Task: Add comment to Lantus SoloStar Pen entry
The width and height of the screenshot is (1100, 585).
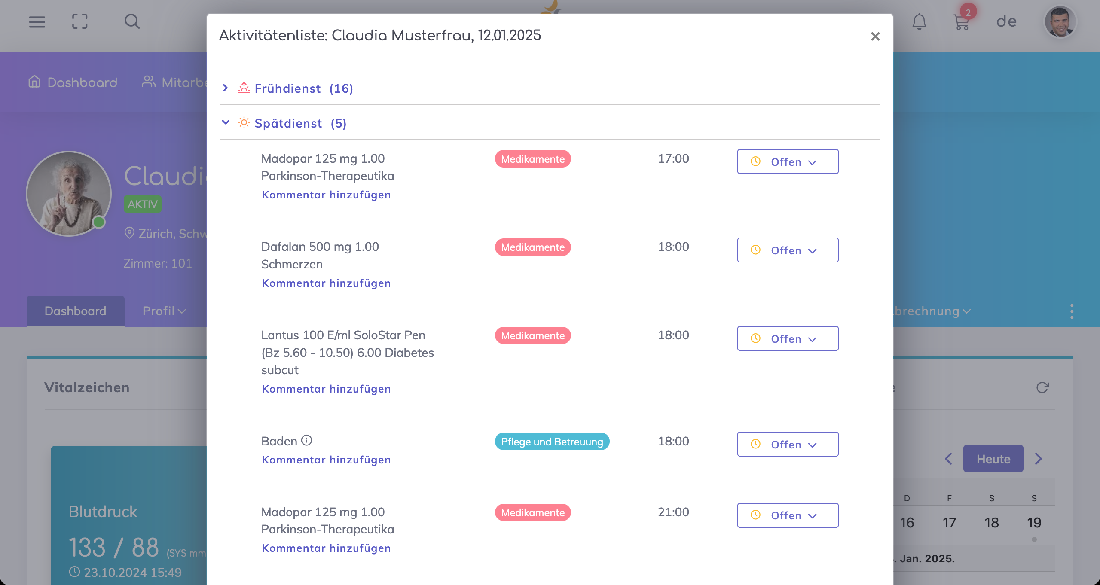Action: pos(326,389)
